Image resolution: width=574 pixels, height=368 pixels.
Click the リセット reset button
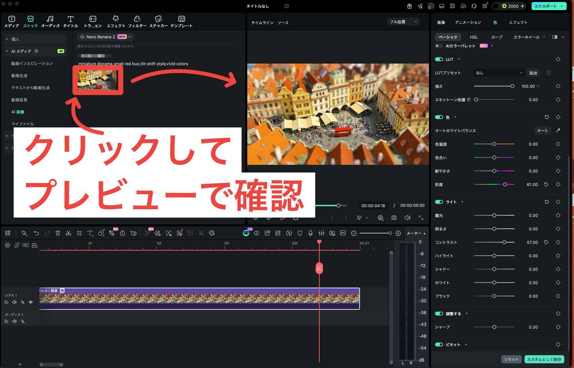511,359
